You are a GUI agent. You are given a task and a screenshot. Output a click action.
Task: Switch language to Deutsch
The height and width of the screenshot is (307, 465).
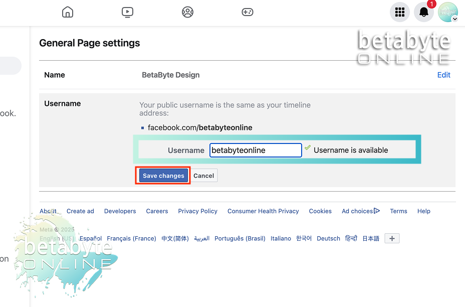[x=328, y=239]
